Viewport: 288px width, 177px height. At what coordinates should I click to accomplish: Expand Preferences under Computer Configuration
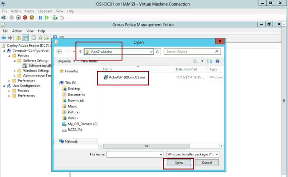pos(9,81)
